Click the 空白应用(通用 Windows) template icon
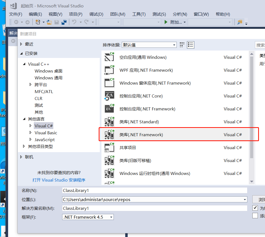Image resolution: width=265 pixels, height=237 pixels. (x=109, y=57)
